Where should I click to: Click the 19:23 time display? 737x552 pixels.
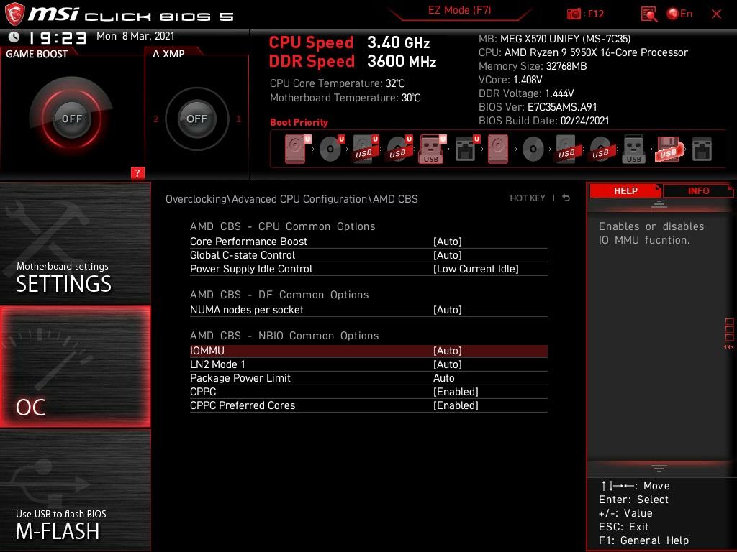point(58,37)
